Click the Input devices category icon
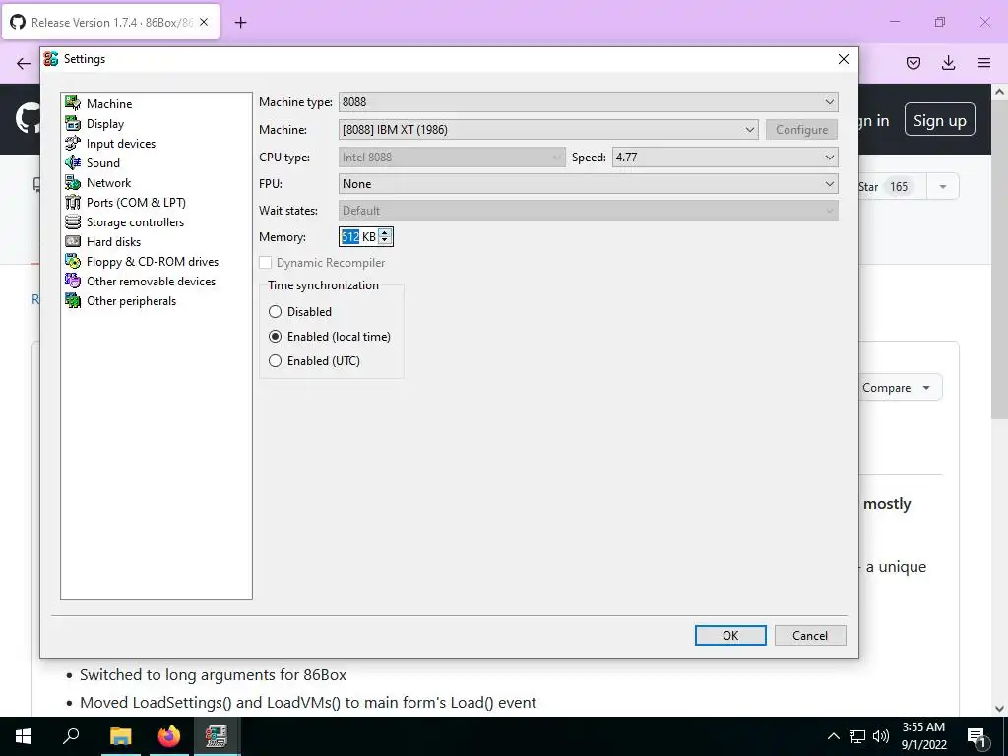 click(x=73, y=144)
